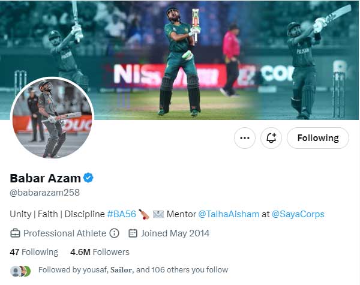Click the envelope emoji in the bio
The height and width of the screenshot is (285, 360).
[158, 214]
